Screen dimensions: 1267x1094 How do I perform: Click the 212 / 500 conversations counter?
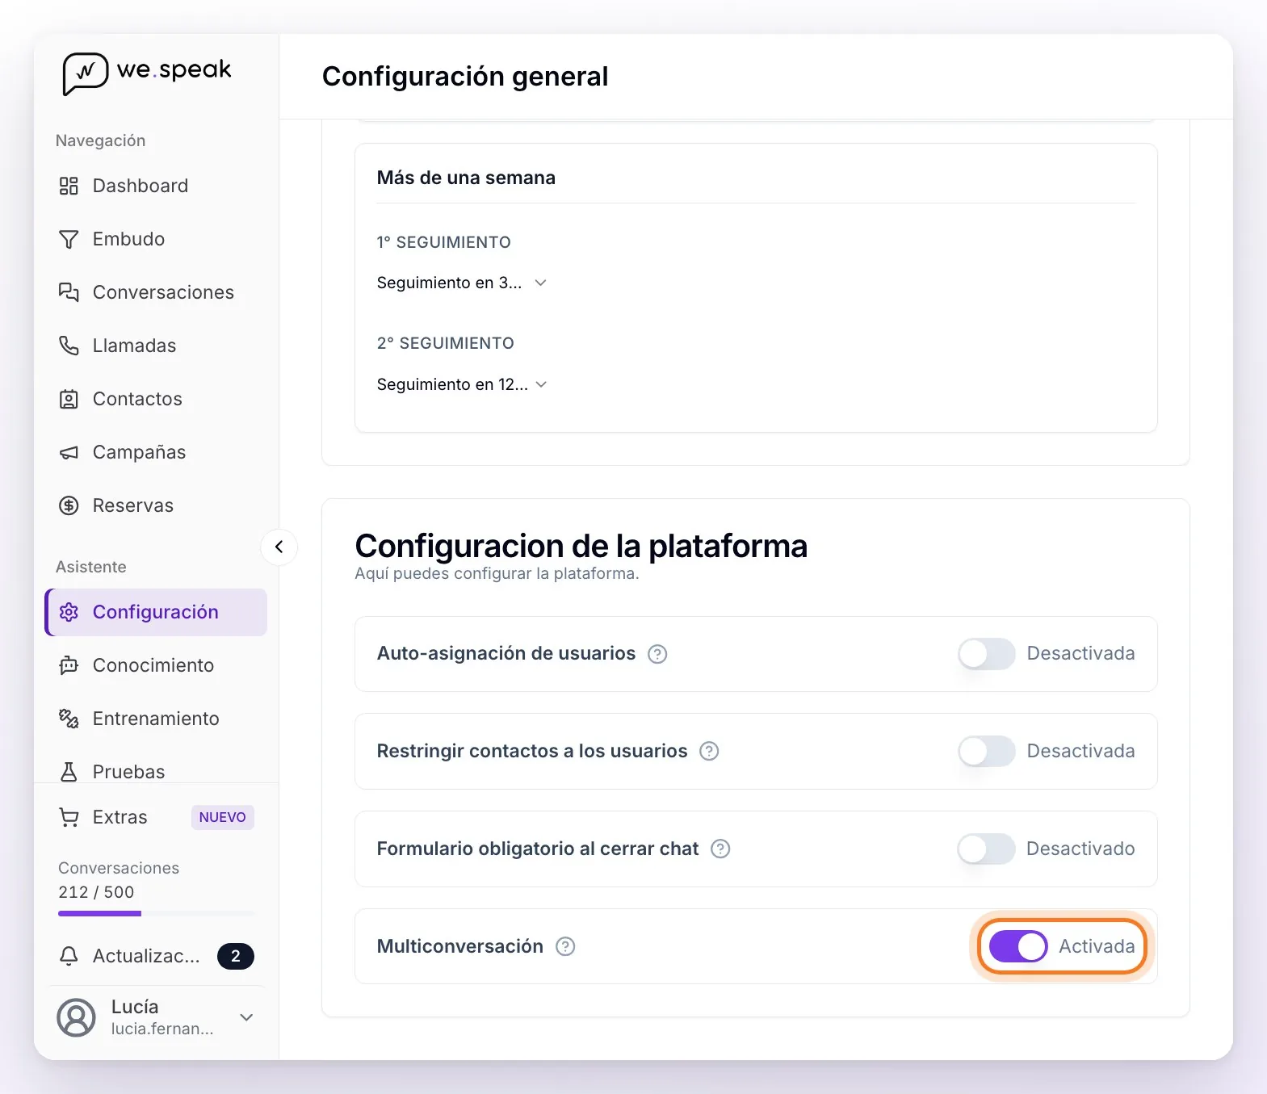[x=96, y=892]
